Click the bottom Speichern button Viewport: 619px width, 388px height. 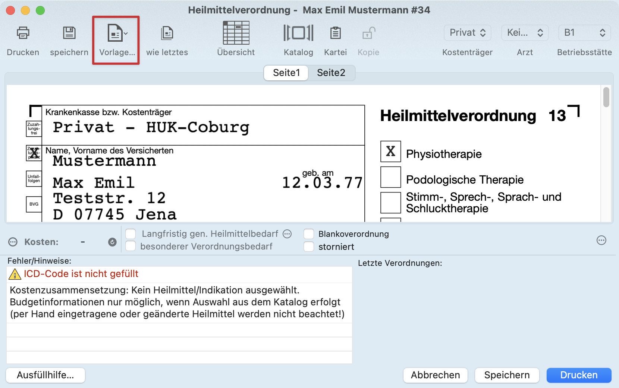[x=507, y=375]
